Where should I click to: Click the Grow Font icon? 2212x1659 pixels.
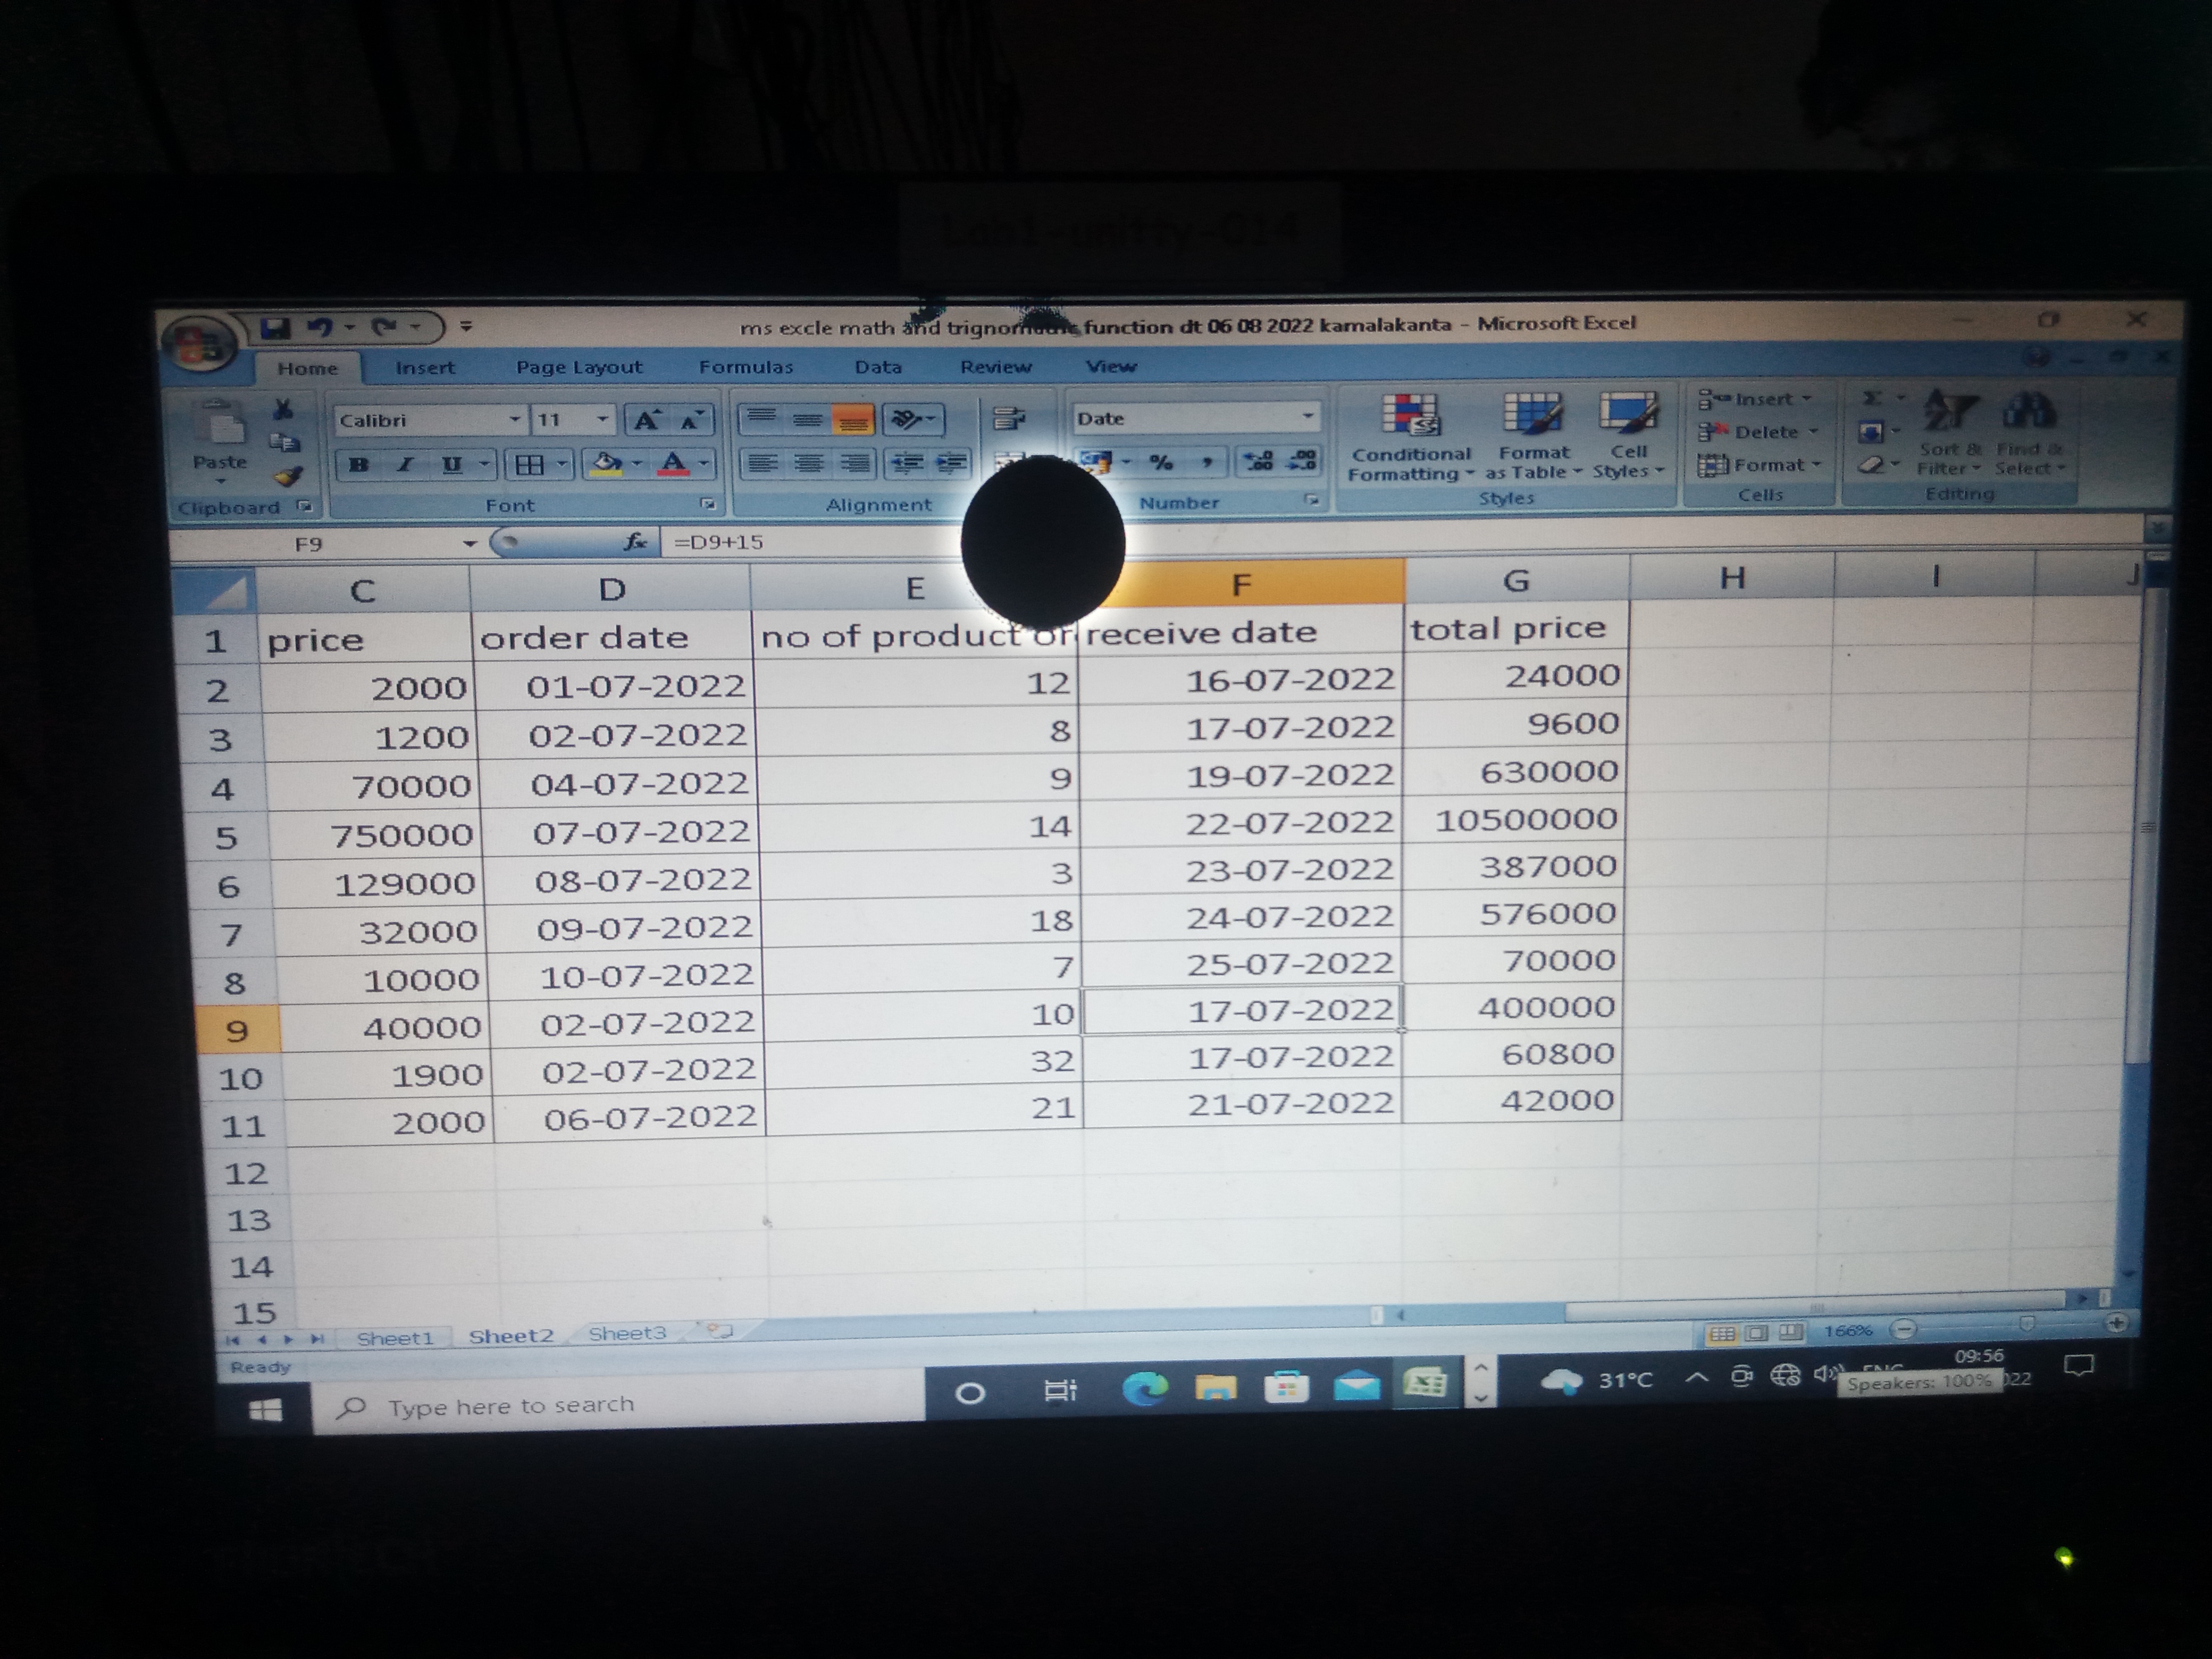pos(646,420)
